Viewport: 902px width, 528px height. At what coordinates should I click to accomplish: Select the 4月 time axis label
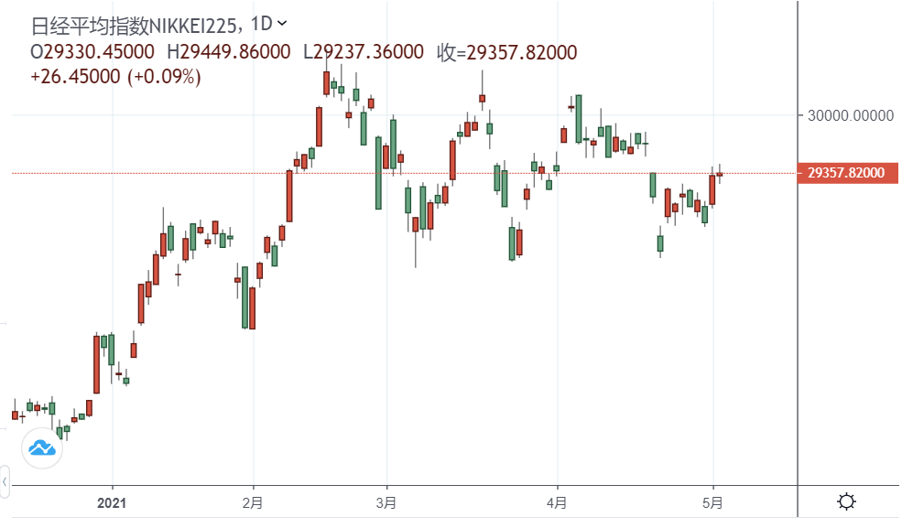(557, 502)
